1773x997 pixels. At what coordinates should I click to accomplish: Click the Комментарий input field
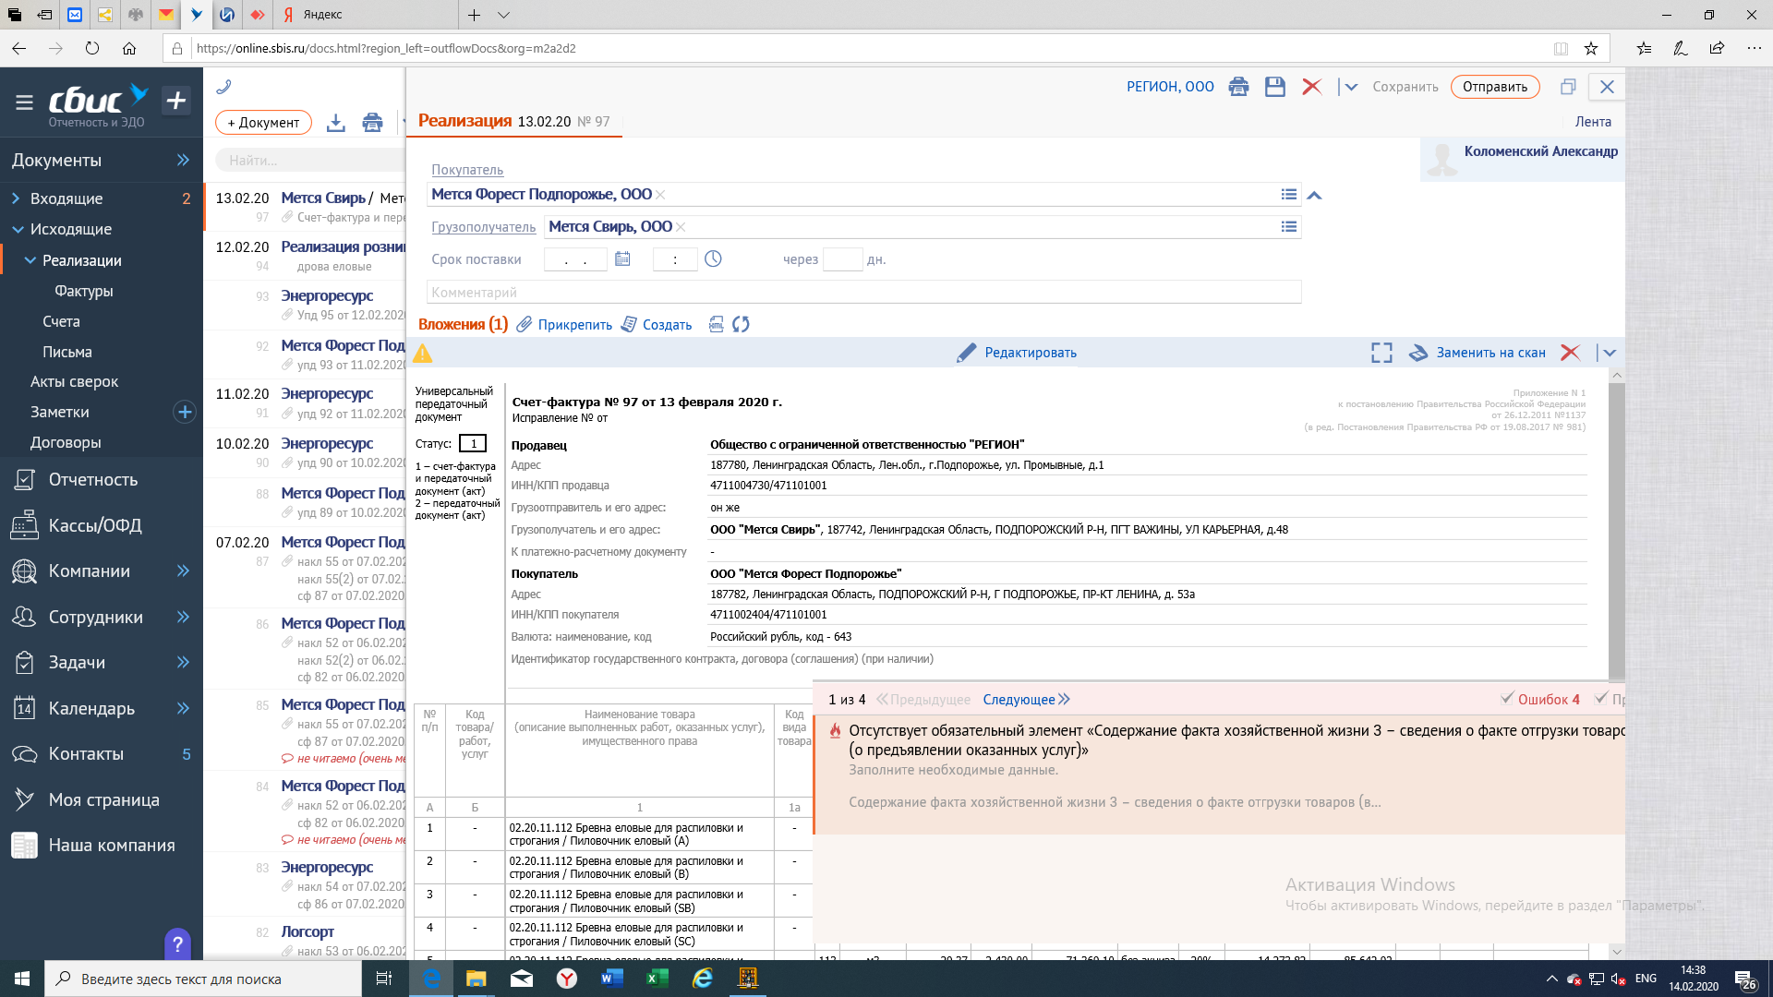pyautogui.click(x=863, y=293)
